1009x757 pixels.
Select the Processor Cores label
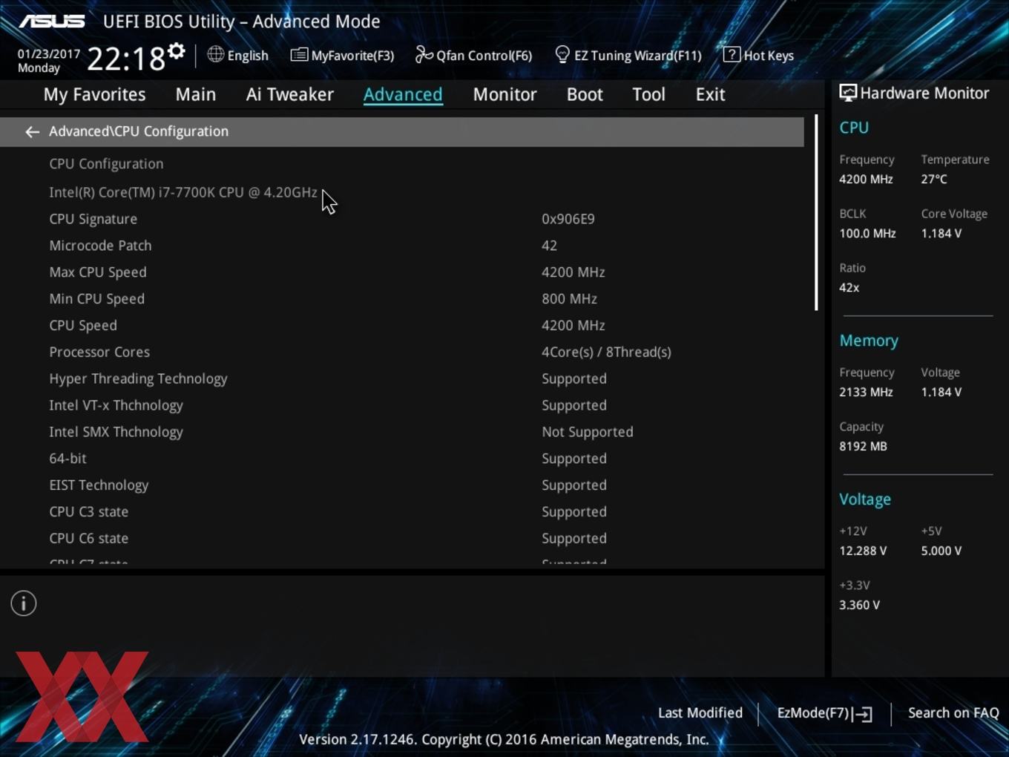(x=99, y=352)
